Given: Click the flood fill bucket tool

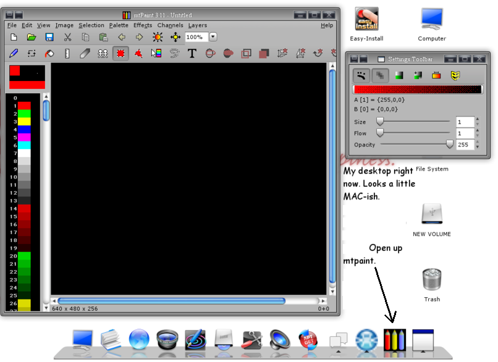Looking at the screenshot, I should 49,54.
